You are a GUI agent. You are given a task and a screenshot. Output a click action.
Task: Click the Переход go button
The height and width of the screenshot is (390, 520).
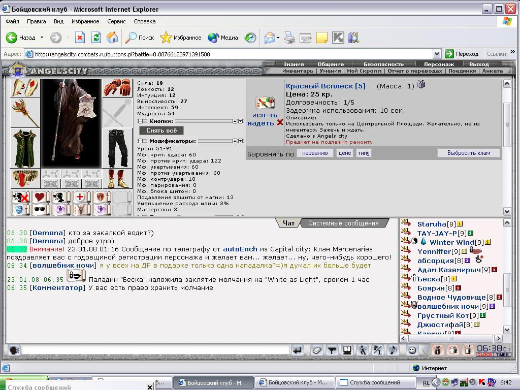[x=462, y=54]
